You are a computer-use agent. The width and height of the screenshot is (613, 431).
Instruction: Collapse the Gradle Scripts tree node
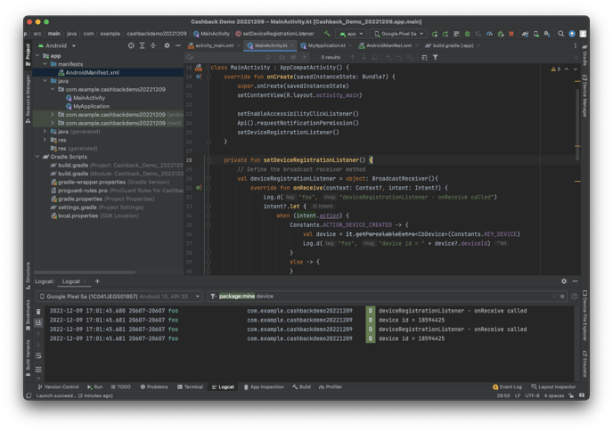click(37, 157)
